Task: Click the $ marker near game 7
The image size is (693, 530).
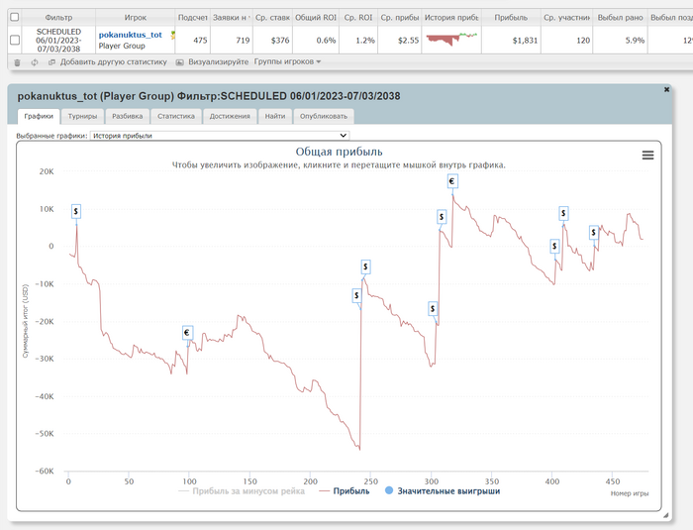Action: click(76, 211)
